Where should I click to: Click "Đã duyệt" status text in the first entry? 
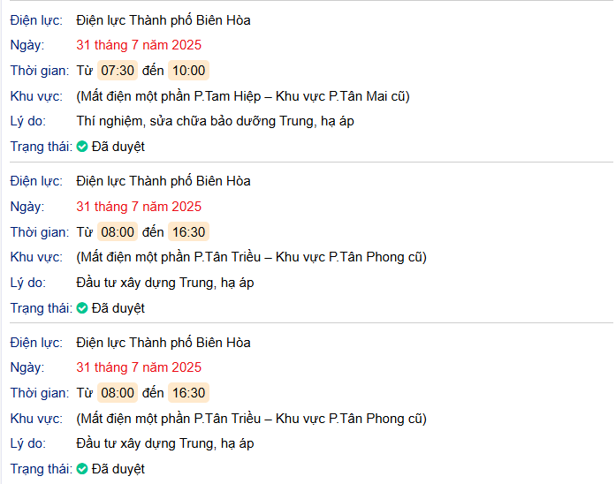[x=118, y=147]
